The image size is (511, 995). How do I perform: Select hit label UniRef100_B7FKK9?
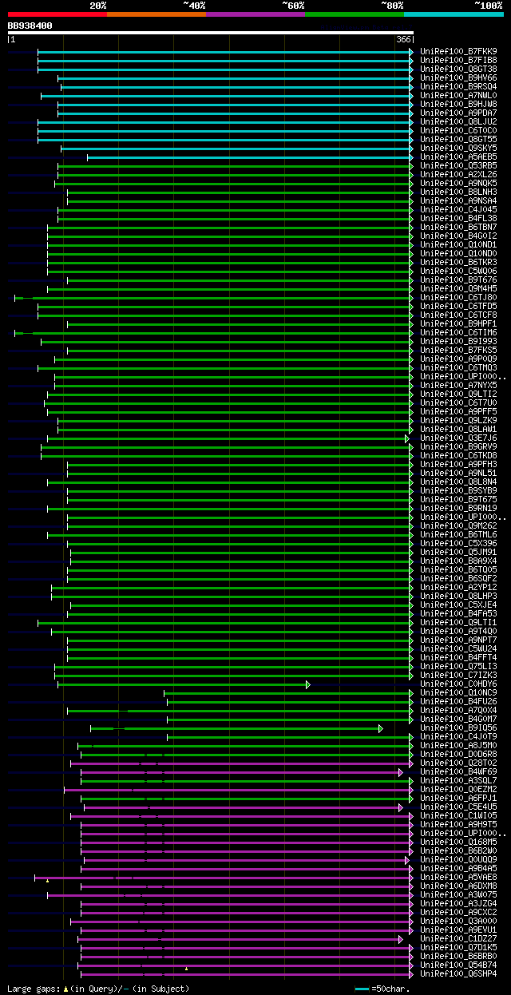pyautogui.click(x=458, y=51)
